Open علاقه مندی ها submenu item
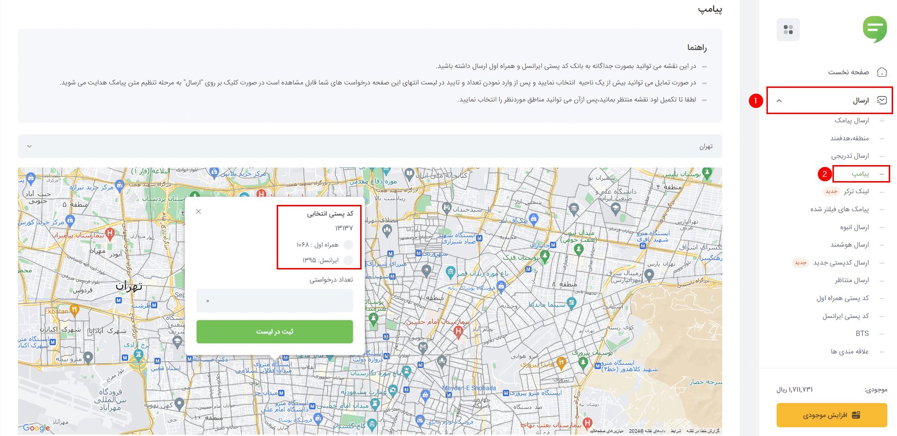This screenshot has width=897, height=436. [849, 351]
